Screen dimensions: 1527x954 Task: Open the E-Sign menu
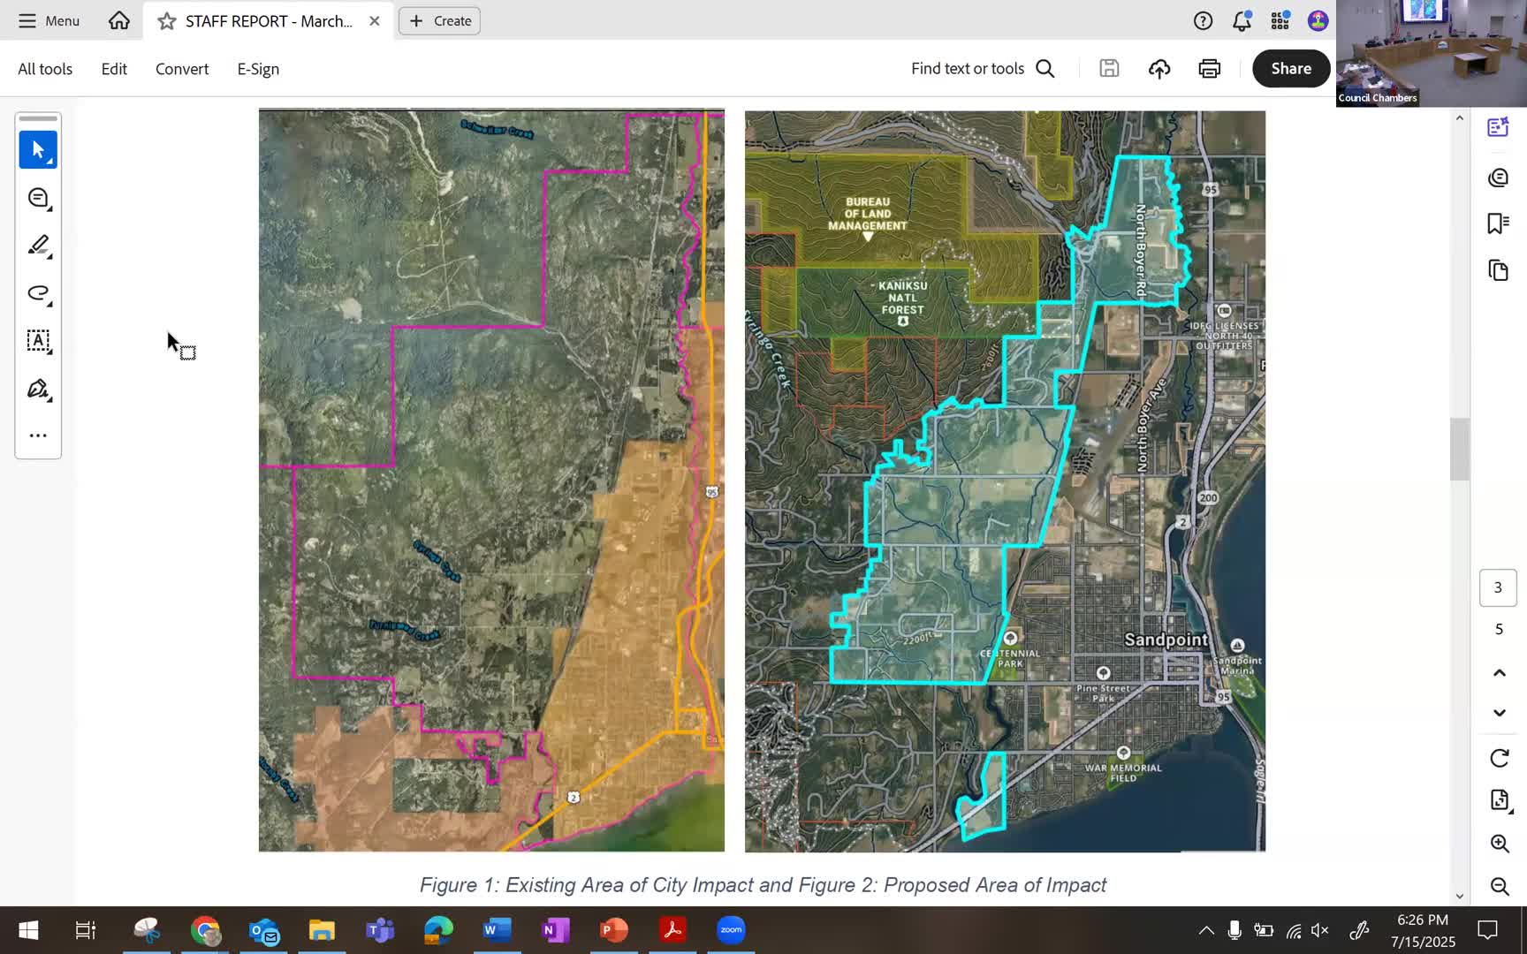258,69
